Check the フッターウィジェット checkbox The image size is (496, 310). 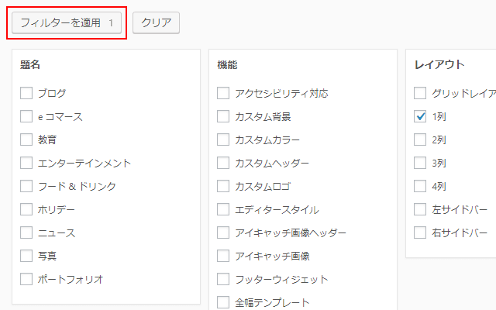[223, 279]
